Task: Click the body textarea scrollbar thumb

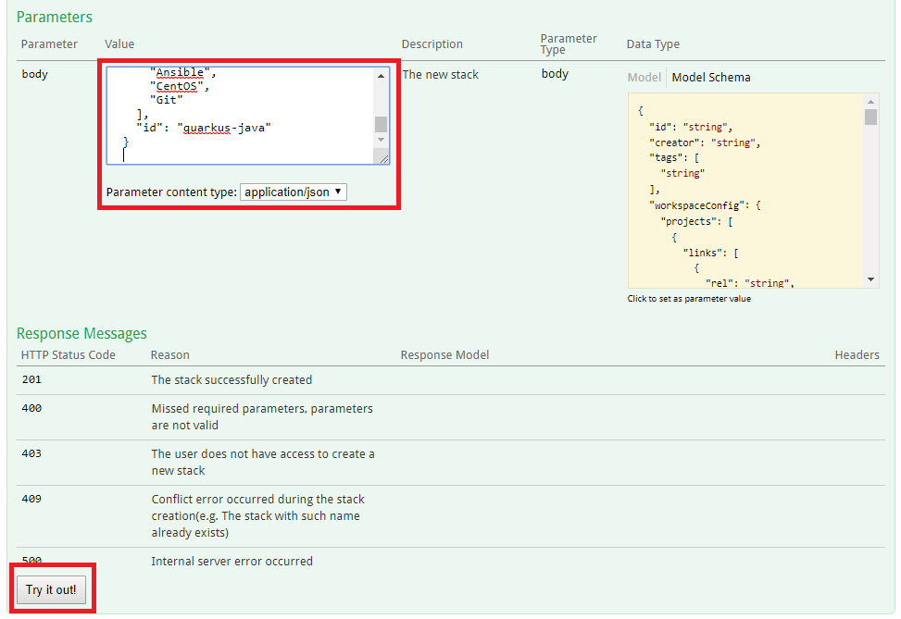Action: tap(381, 125)
